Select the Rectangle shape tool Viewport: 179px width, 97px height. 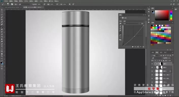pyautogui.click(x=2, y=51)
